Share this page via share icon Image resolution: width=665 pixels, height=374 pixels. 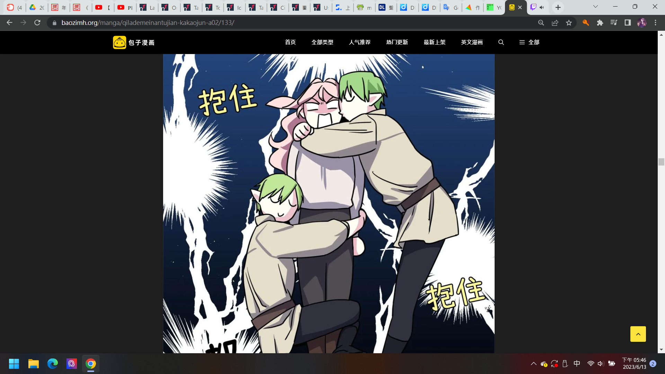555,23
